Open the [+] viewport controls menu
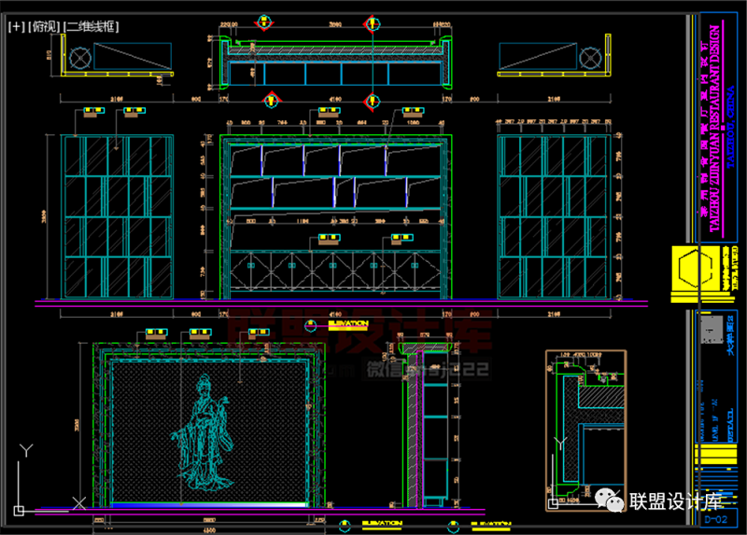 16,27
